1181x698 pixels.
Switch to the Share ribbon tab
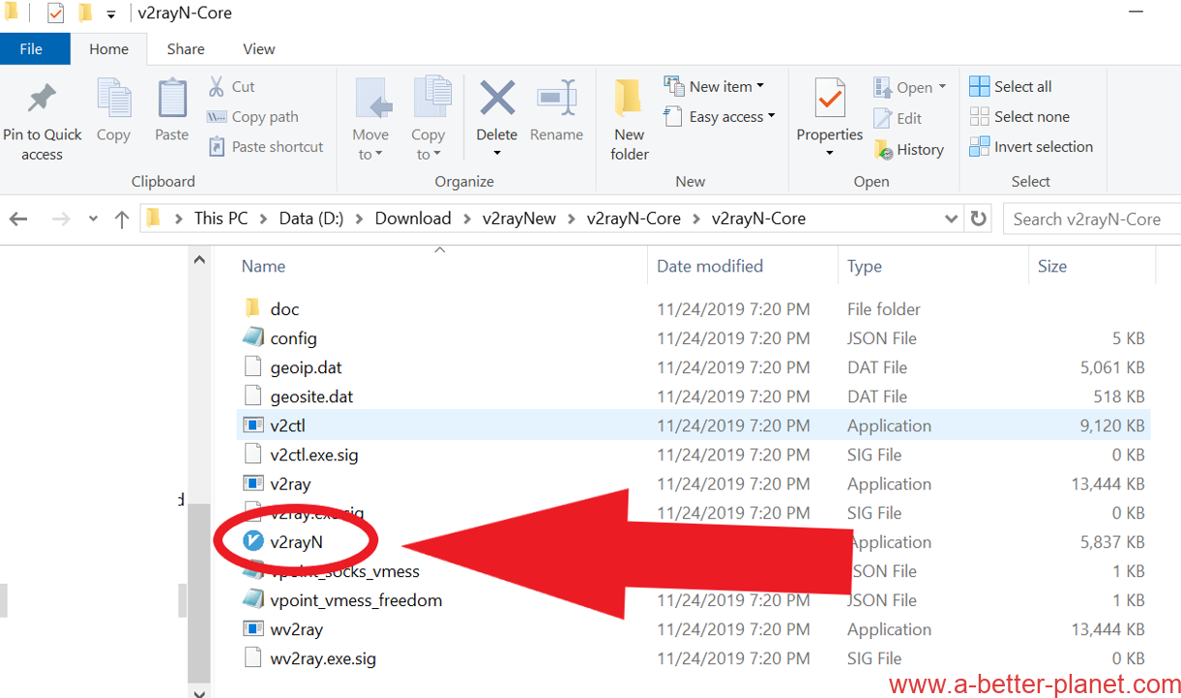click(x=185, y=49)
